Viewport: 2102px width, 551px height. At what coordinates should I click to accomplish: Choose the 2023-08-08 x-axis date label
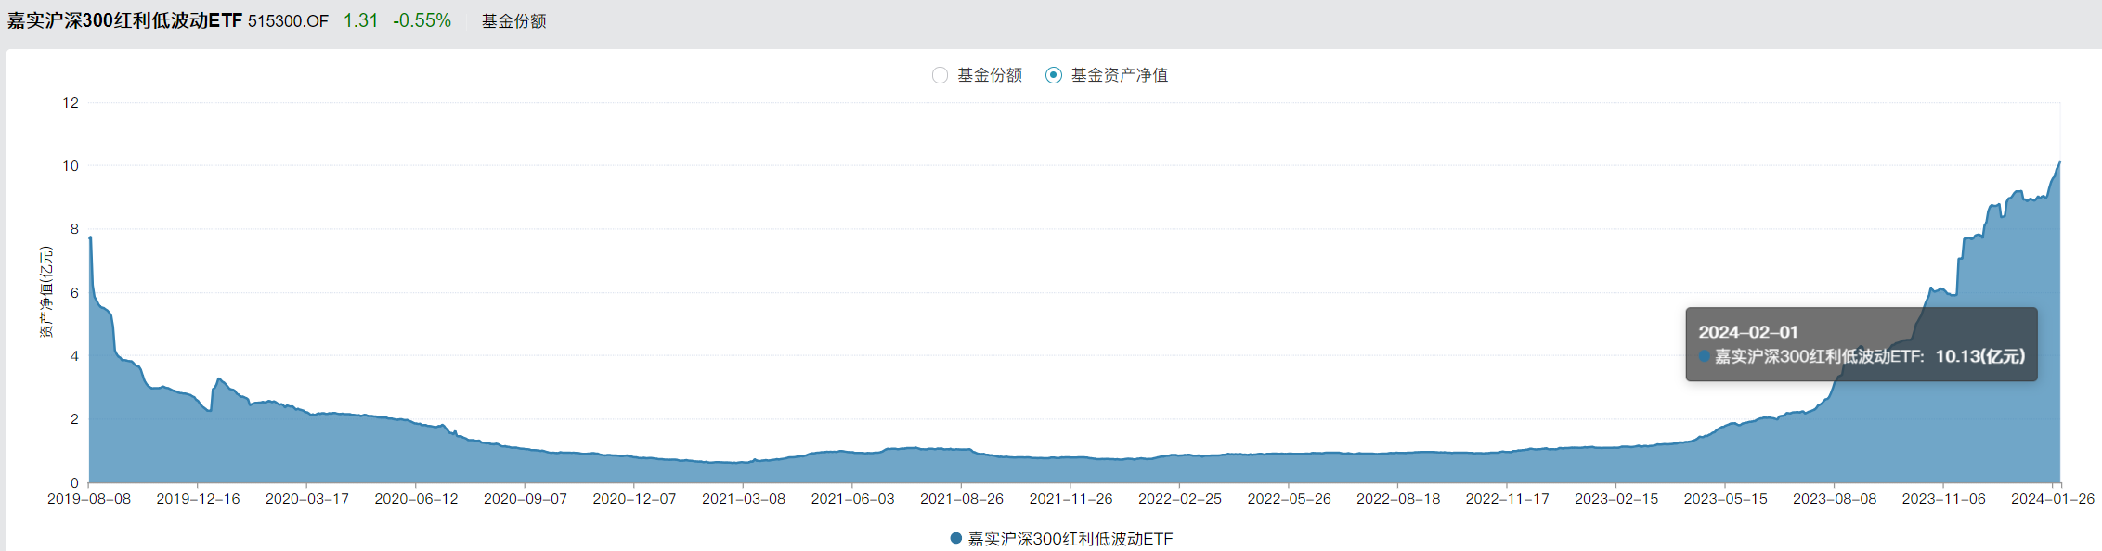pyautogui.click(x=1835, y=499)
